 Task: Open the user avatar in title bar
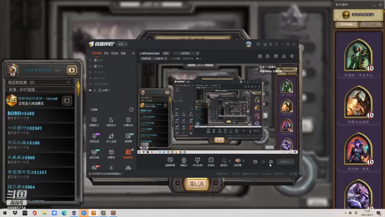click(x=248, y=44)
